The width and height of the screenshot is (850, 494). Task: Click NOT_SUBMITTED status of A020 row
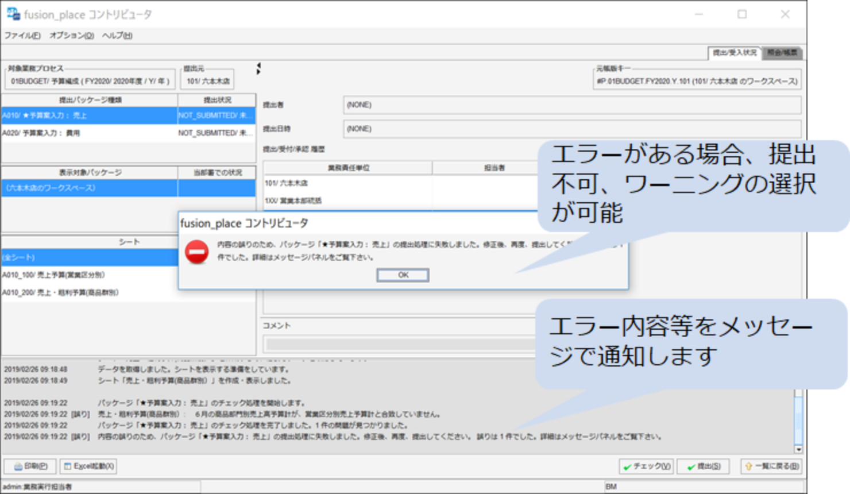point(217,133)
